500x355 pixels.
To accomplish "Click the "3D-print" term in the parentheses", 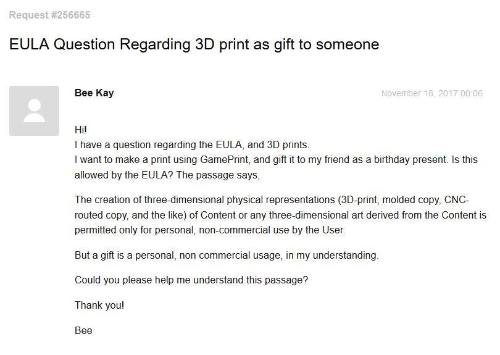I will coord(360,200).
